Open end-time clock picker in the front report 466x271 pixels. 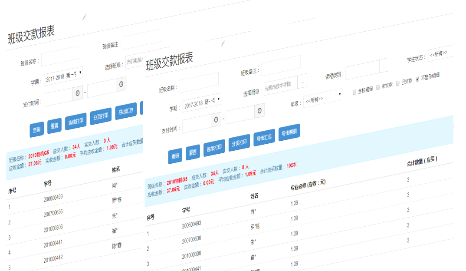[x=259, y=111]
